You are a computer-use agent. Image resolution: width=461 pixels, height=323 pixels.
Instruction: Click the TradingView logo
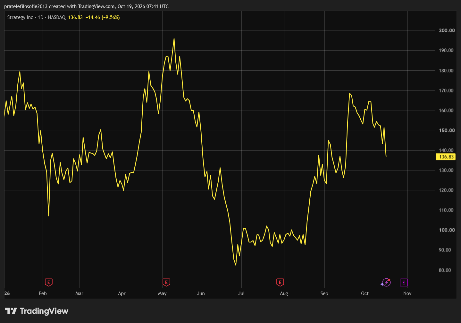37,311
